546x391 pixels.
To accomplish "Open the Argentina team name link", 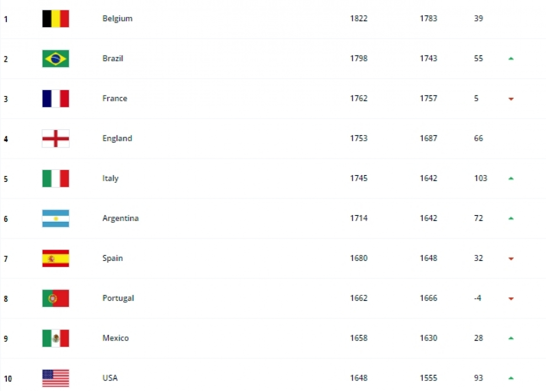I will click(x=121, y=218).
